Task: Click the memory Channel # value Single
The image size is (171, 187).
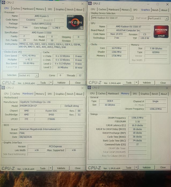Action: click(x=155, y=101)
